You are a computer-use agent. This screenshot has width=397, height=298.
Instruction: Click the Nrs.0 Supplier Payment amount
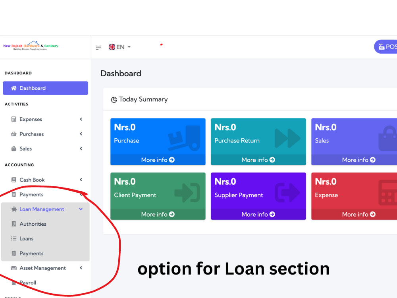pos(225,182)
